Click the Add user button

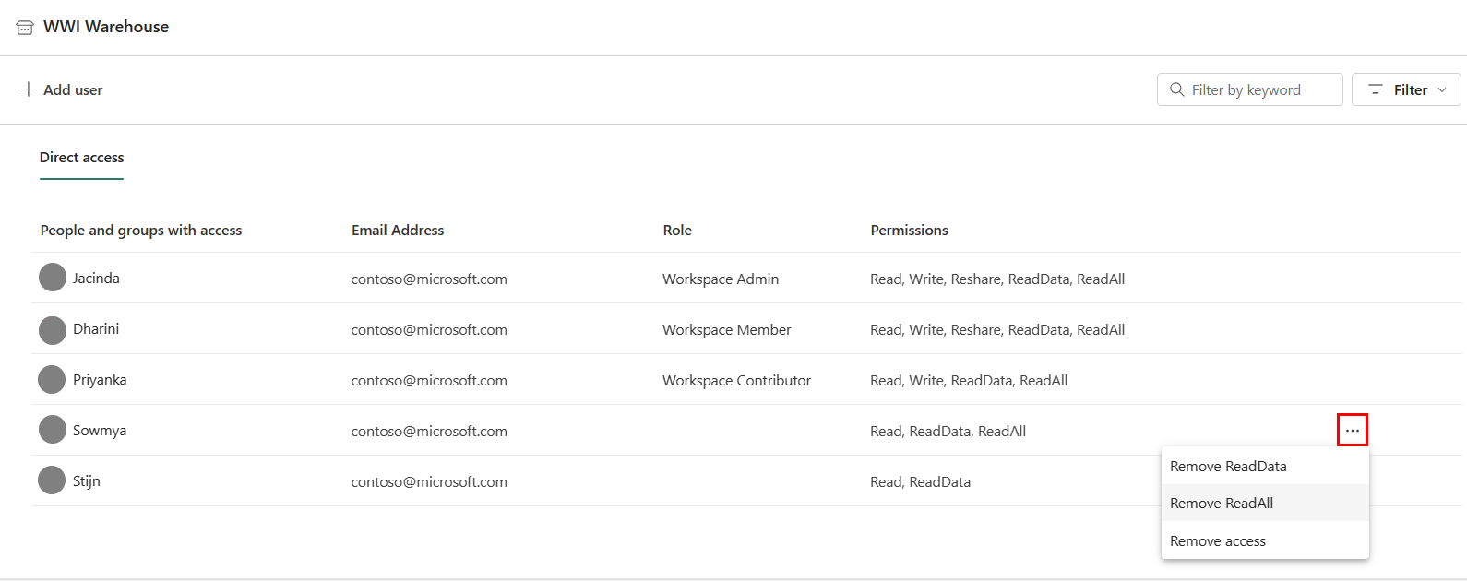(x=62, y=89)
